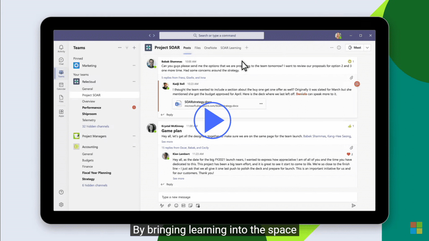
Task: Open the Emoji picker icon
Action: pyautogui.click(x=176, y=206)
